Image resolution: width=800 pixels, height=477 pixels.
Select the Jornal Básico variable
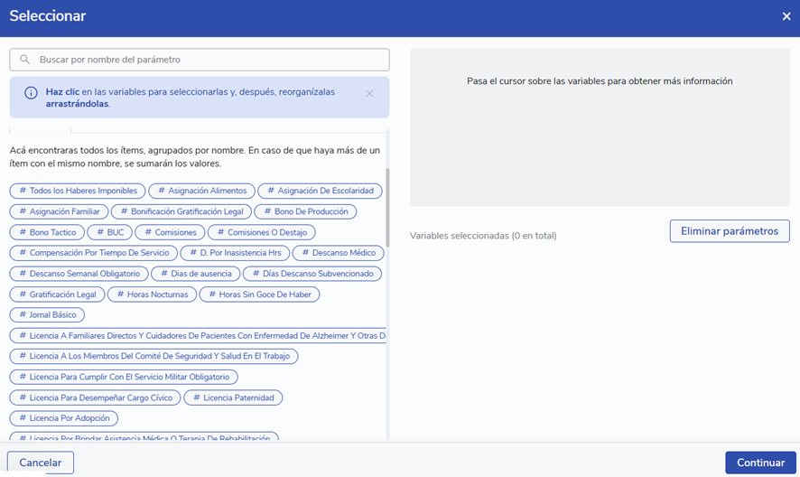pos(47,315)
